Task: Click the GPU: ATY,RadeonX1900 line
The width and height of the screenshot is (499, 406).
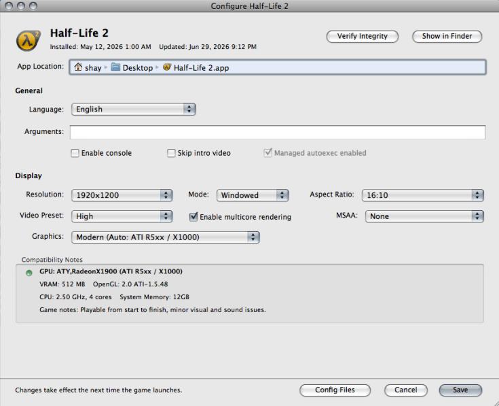Action: point(111,271)
